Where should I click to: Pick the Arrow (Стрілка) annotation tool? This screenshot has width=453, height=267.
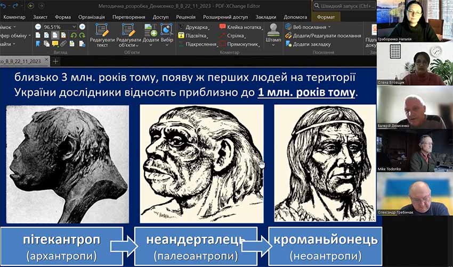pyautogui.click(x=234, y=36)
